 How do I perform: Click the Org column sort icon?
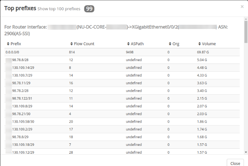click(170, 44)
